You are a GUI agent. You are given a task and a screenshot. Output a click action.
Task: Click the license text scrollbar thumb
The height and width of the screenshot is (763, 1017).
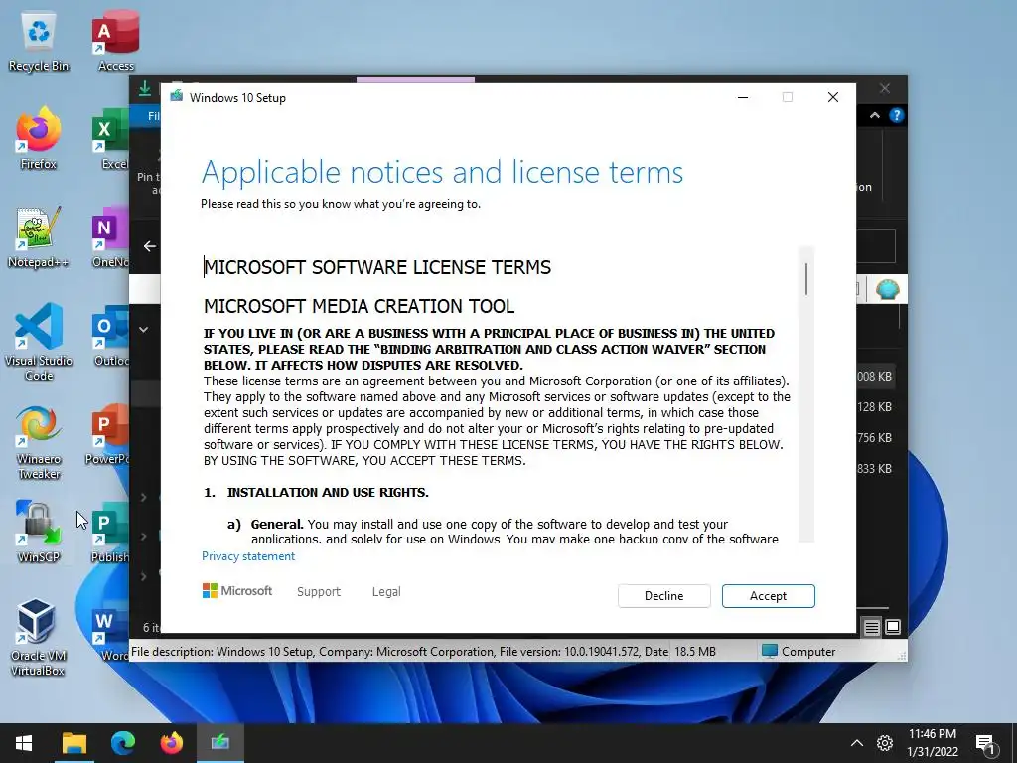(x=806, y=279)
